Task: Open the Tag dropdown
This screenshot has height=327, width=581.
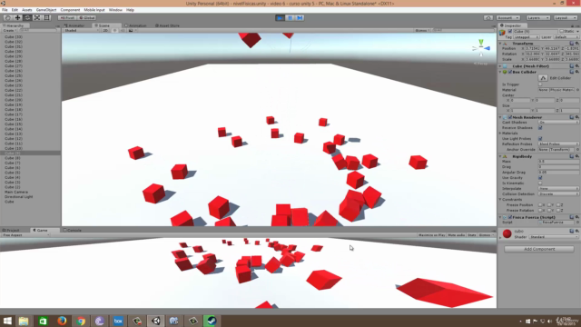Action: coord(527,37)
